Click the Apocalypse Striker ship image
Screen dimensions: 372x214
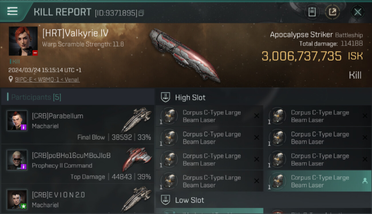185,55
